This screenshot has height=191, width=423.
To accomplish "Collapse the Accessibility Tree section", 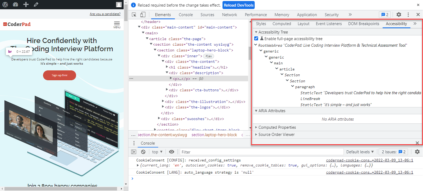I will coord(256,32).
